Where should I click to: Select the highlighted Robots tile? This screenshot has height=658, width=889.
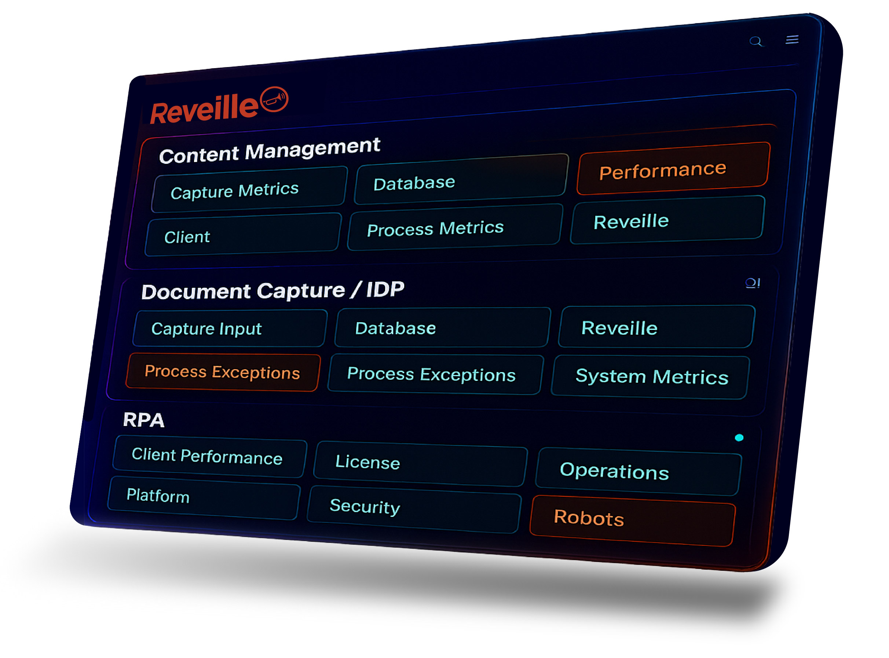(x=632, y=520)
